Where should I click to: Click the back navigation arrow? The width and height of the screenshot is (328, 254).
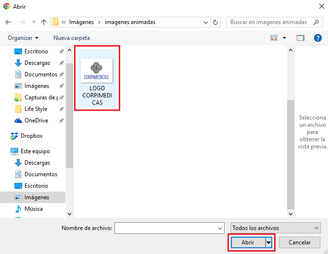[x=8, y=22]
